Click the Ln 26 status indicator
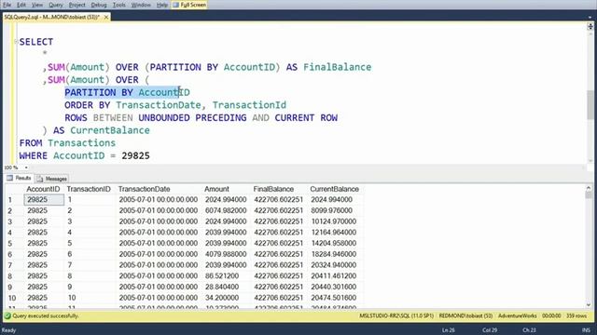Screen dimensions: 597x335 (449, 330)
